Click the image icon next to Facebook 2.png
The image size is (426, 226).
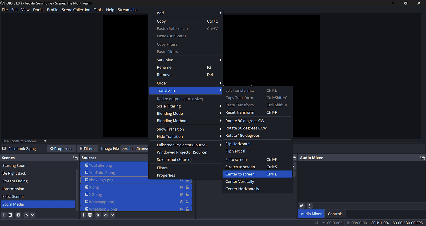[x=4, y=148]
